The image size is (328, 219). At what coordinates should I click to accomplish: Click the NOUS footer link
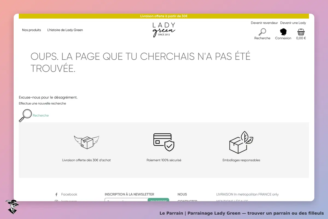182,194
